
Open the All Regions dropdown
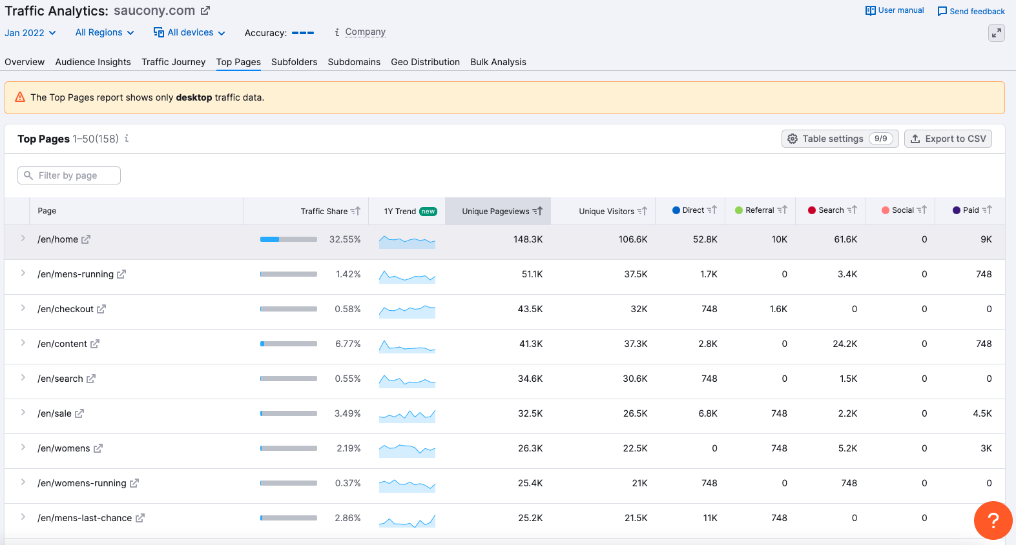pyautogui.click(x=105, y=32)
